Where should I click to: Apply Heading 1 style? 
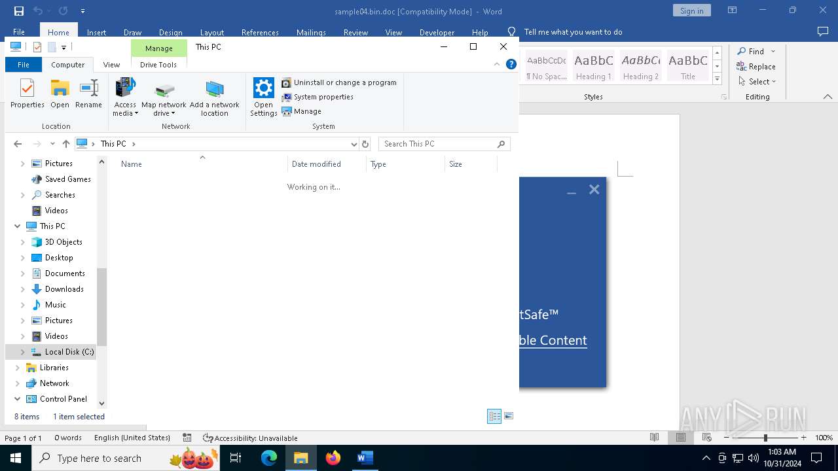594,65
